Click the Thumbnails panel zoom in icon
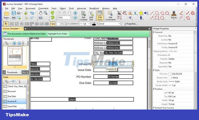This screenshot has width=199, height=120. [14, 43]
